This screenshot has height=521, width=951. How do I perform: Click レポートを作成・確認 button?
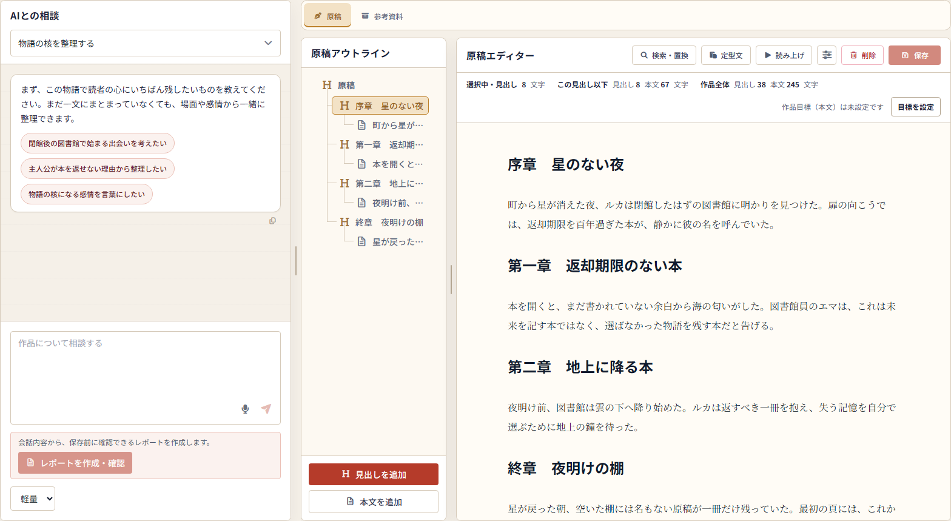point(75,463)
